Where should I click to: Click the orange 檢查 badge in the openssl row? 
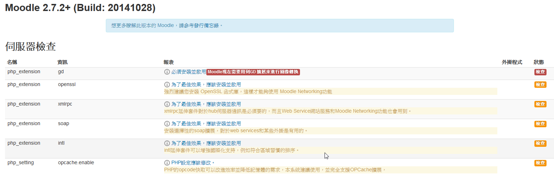coord(540,85)
